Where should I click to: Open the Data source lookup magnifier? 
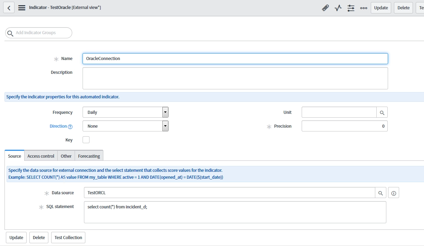click(380, 193)
